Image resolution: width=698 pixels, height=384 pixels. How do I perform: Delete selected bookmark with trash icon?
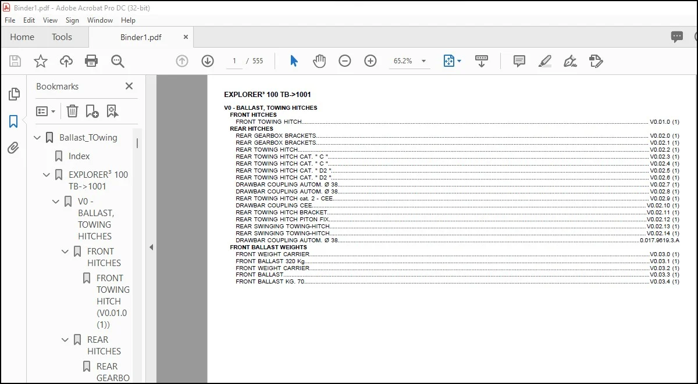(x=72, y=111)
